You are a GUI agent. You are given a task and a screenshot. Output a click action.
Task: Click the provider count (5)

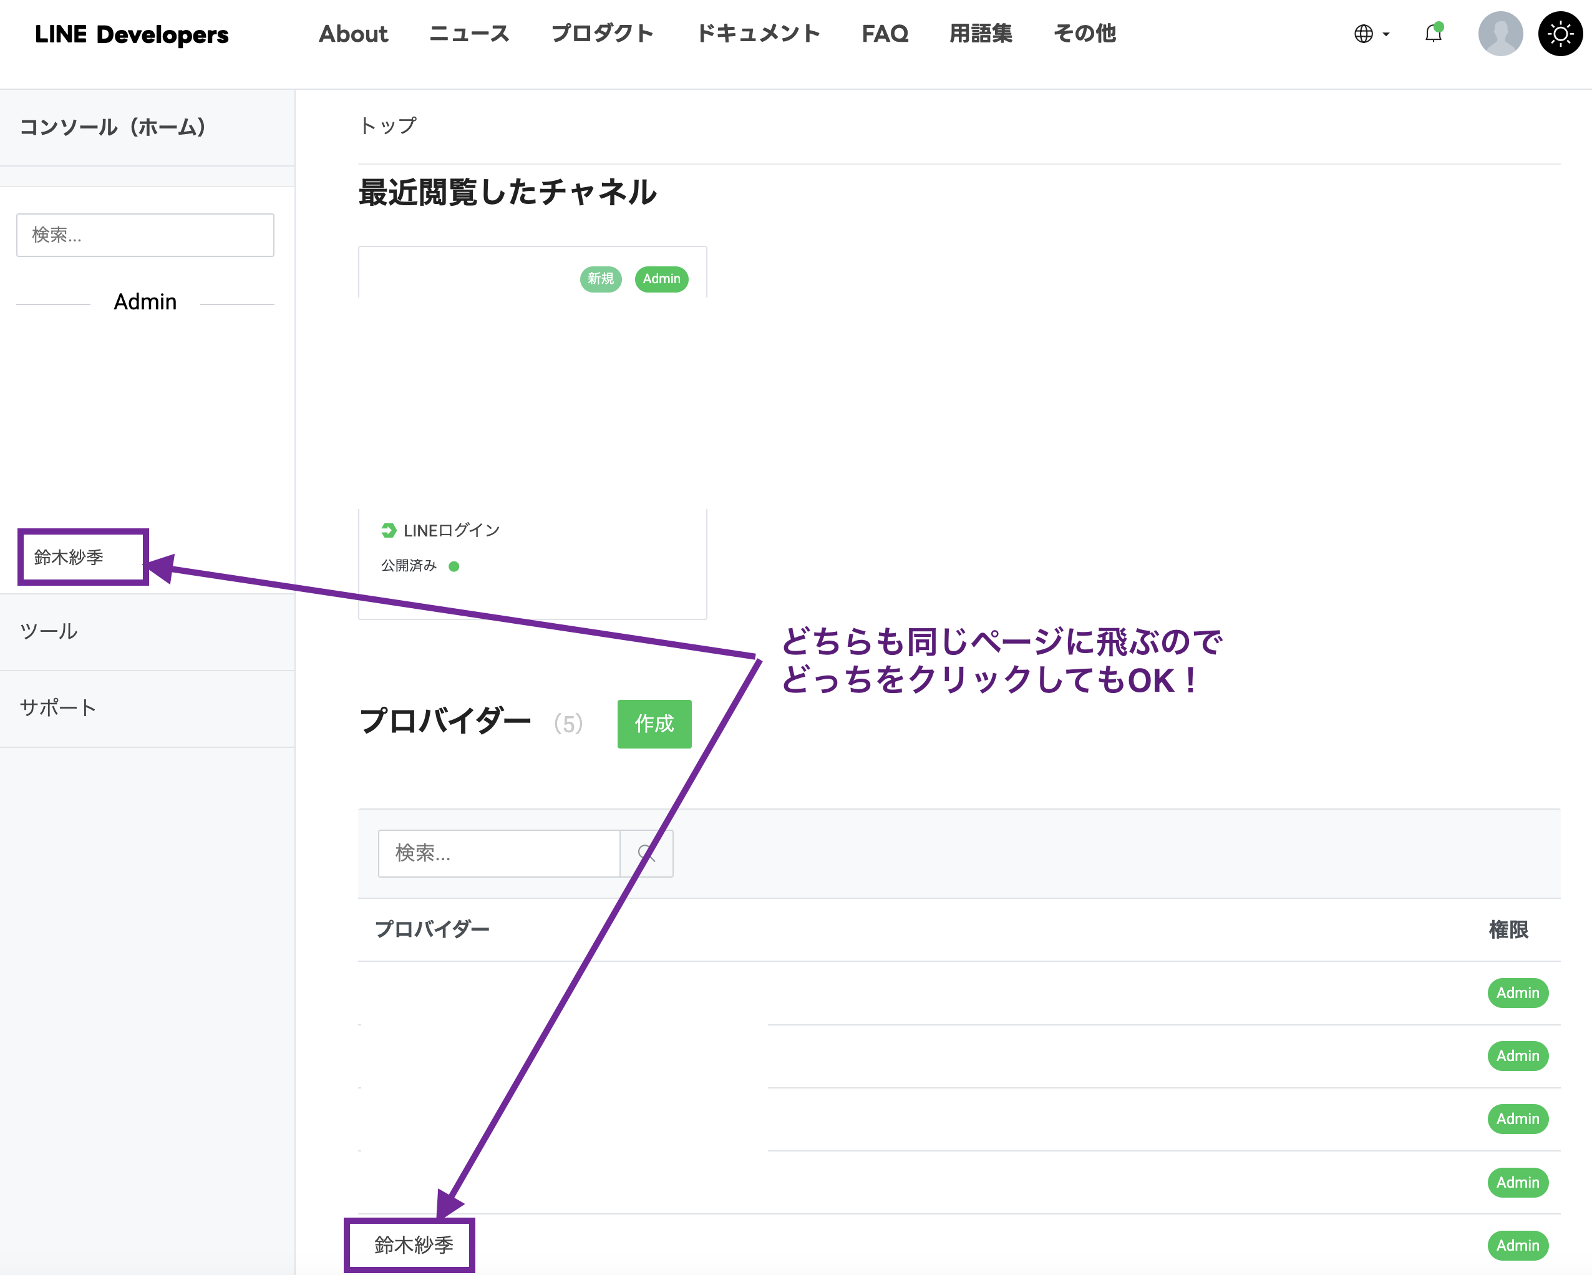(568, 724)
